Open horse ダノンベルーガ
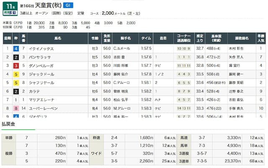 41,66
